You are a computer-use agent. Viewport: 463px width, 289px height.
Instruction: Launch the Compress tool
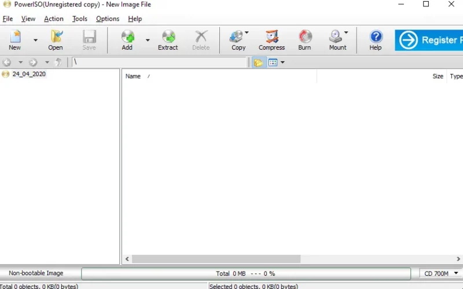[271, 40]
